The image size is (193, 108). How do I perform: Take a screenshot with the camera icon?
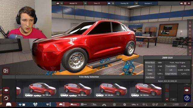click(182, 3)
